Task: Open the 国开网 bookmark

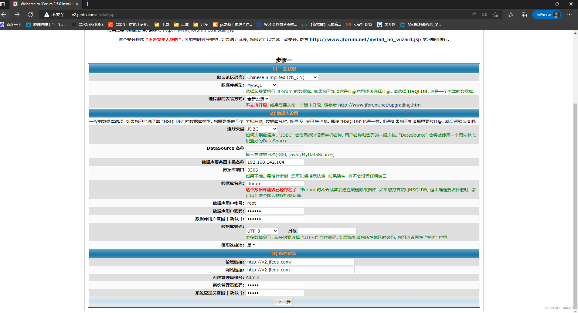Action: pos(386,25)
